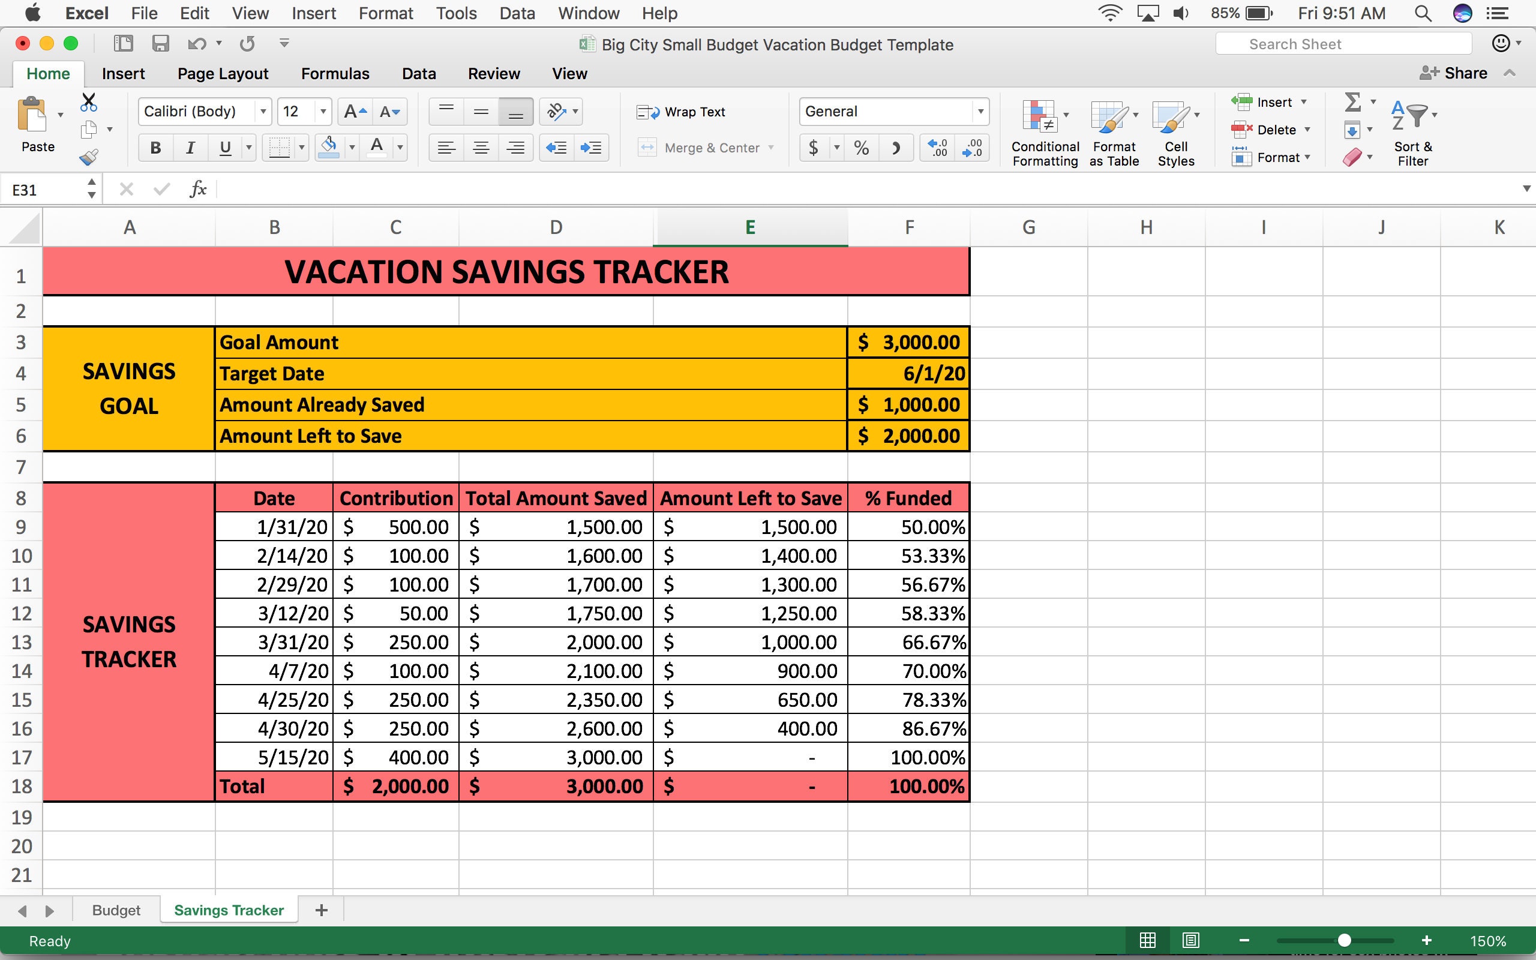
Task: Click the Search Sheet field
Action: 1342,43
